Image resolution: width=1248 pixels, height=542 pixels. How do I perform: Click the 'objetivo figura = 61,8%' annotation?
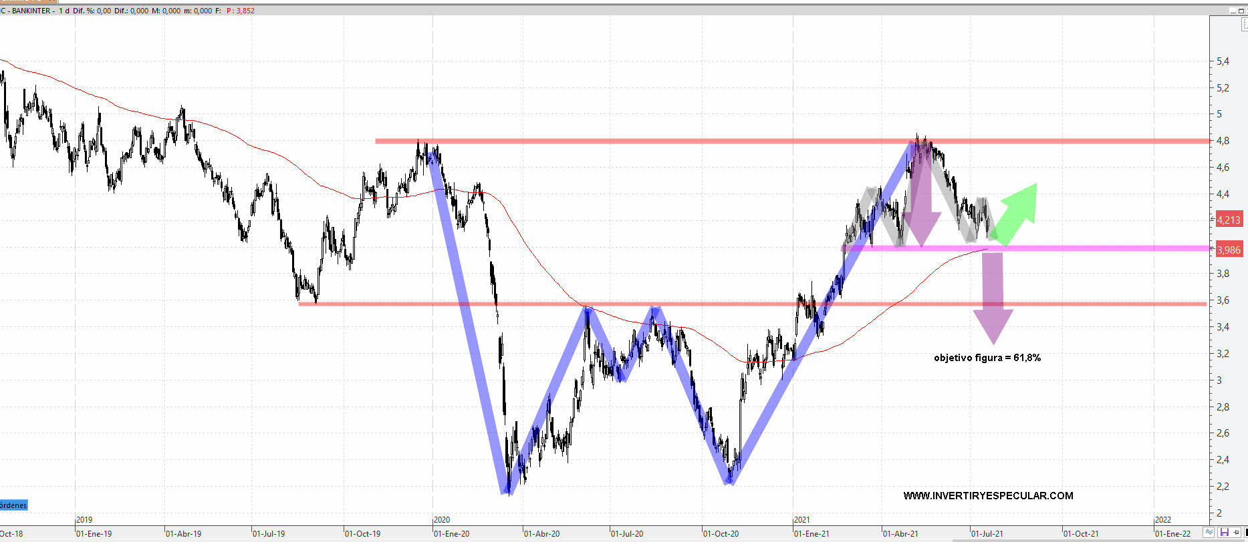click(987, 358)
